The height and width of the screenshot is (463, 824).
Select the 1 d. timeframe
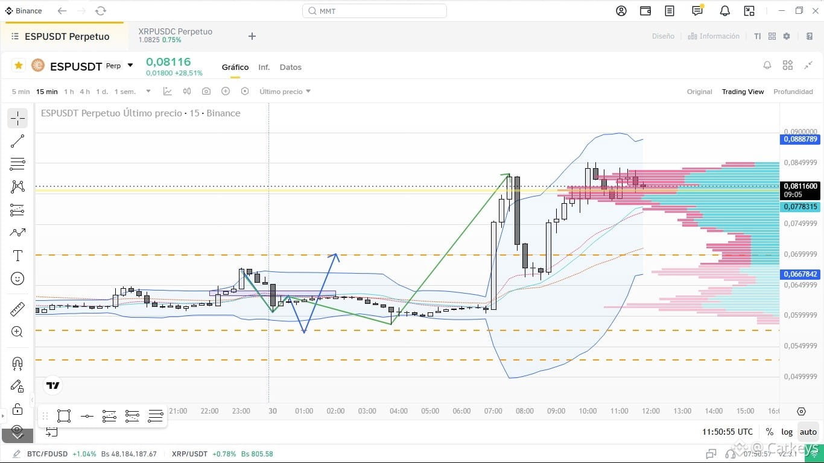point(102,92)
